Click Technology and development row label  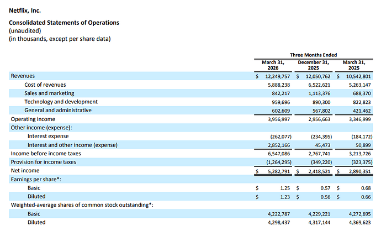click(x=61, y=102)
